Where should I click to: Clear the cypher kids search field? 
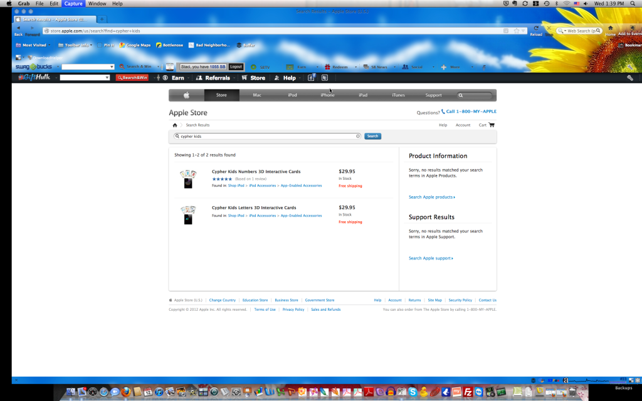point(358,136)
